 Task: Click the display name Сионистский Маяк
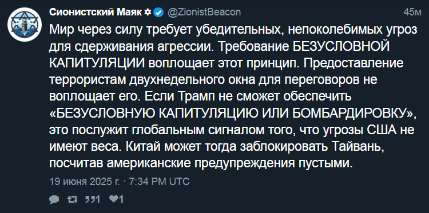click(96, 12)
